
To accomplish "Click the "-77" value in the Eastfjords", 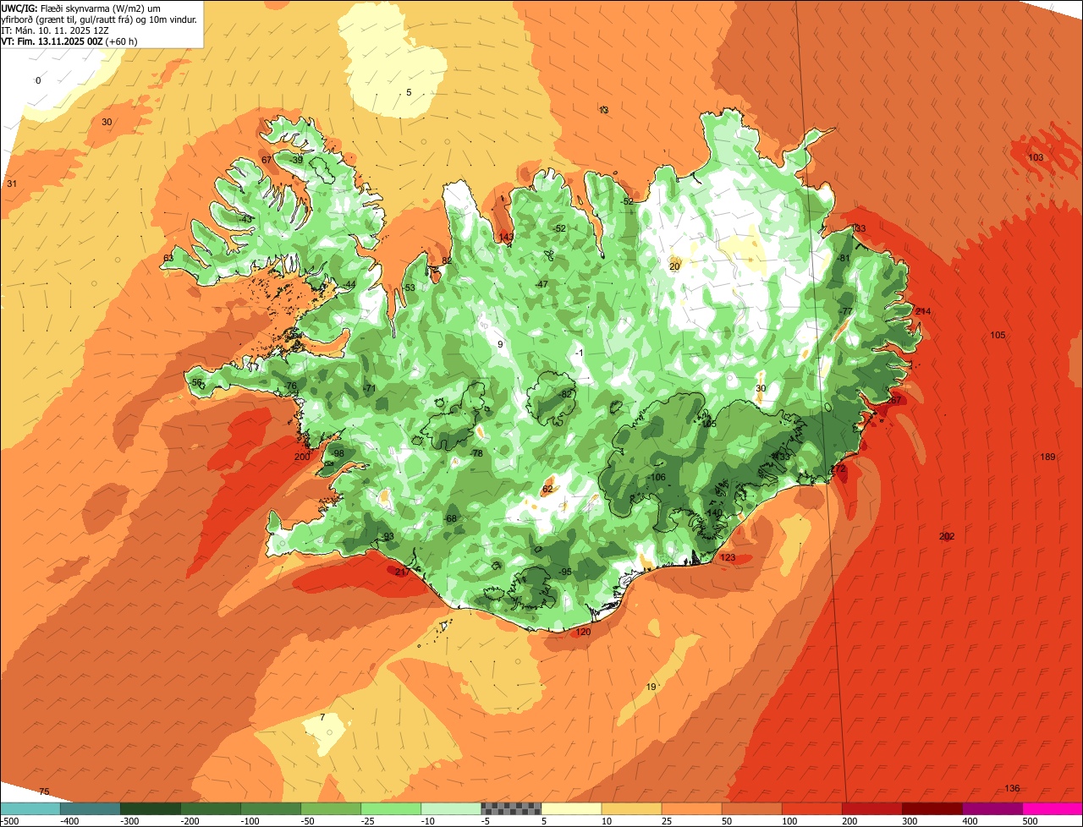I will [846, 312].
